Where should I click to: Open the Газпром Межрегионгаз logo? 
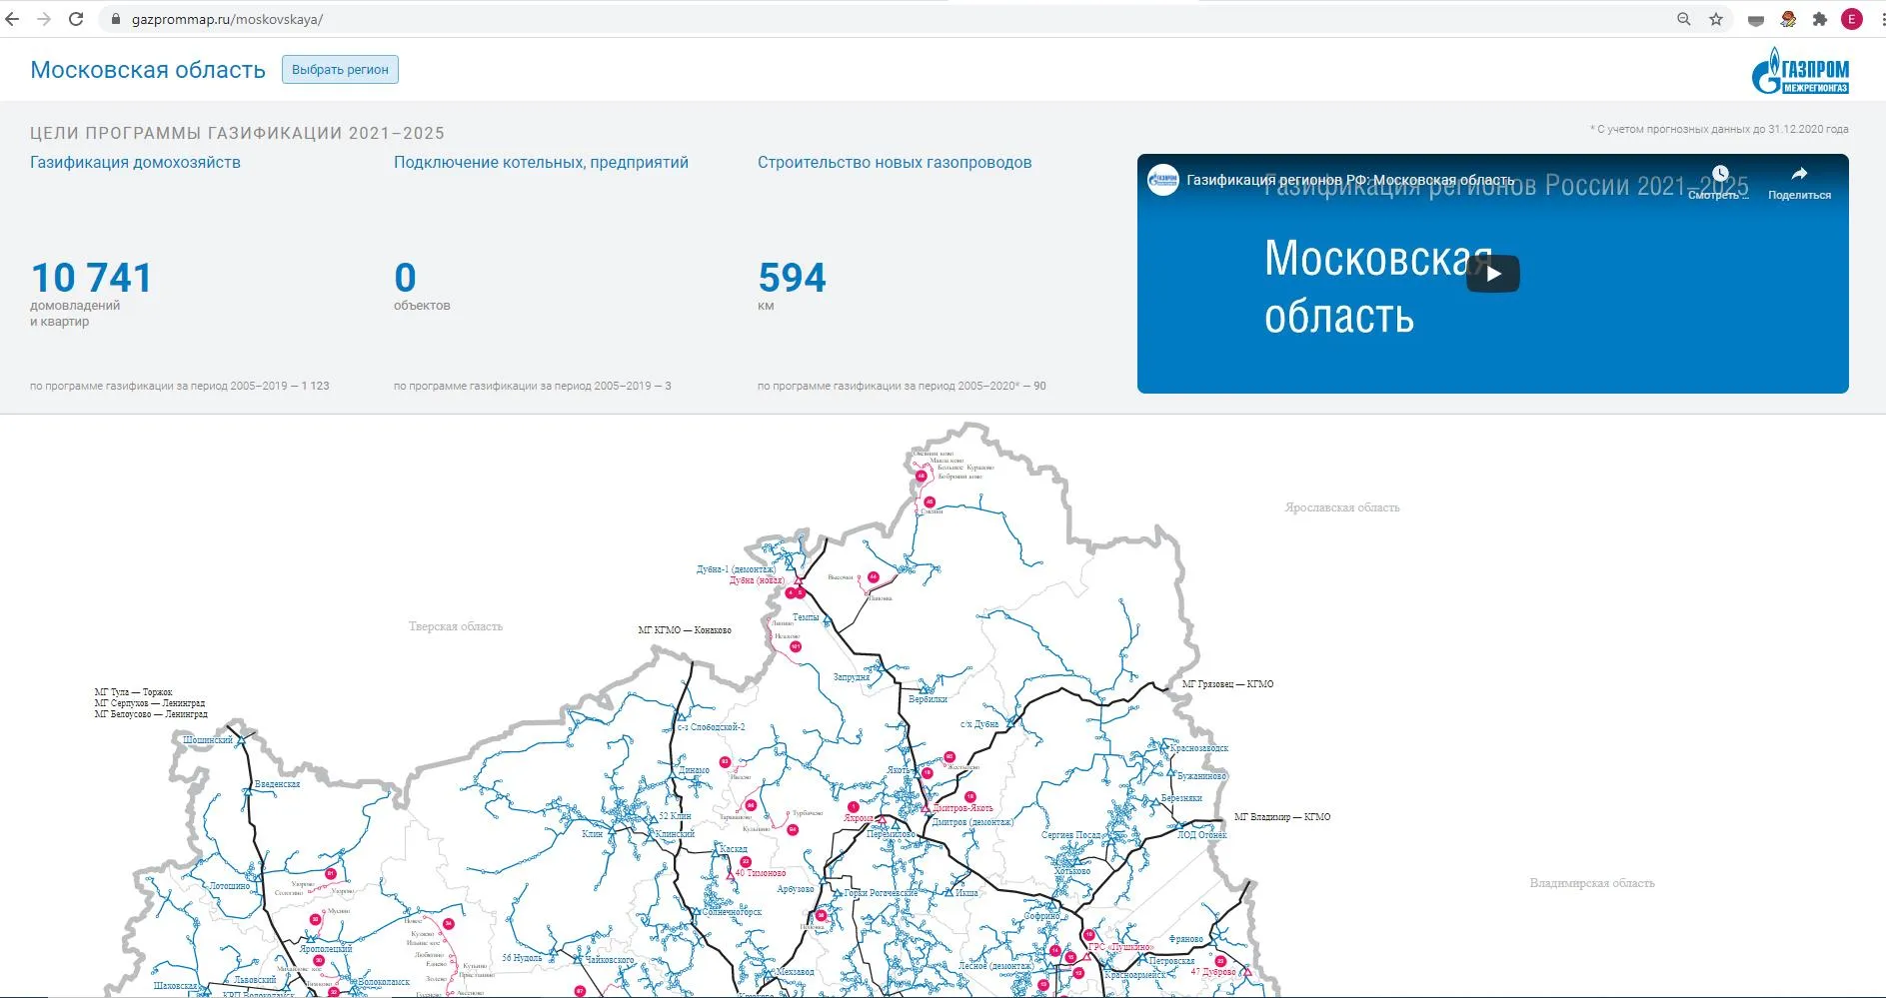[x=1800, y=71]
